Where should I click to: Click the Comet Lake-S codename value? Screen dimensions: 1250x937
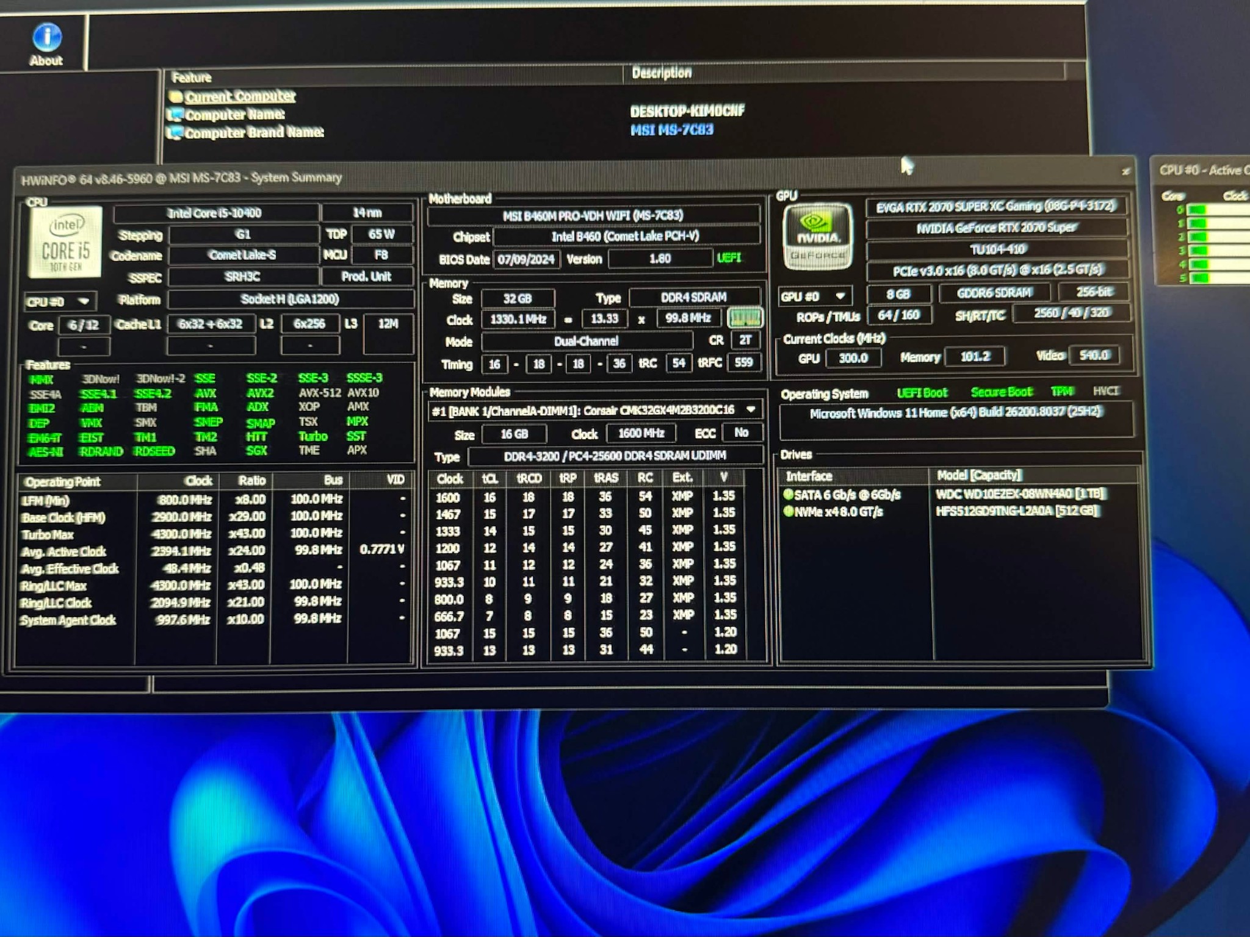point(243,255)
